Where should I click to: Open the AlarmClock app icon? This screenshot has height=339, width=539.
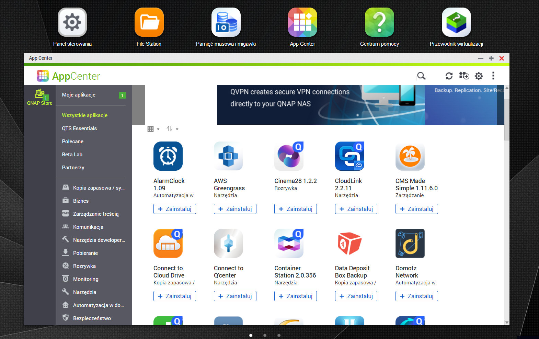tap(168, 156)
